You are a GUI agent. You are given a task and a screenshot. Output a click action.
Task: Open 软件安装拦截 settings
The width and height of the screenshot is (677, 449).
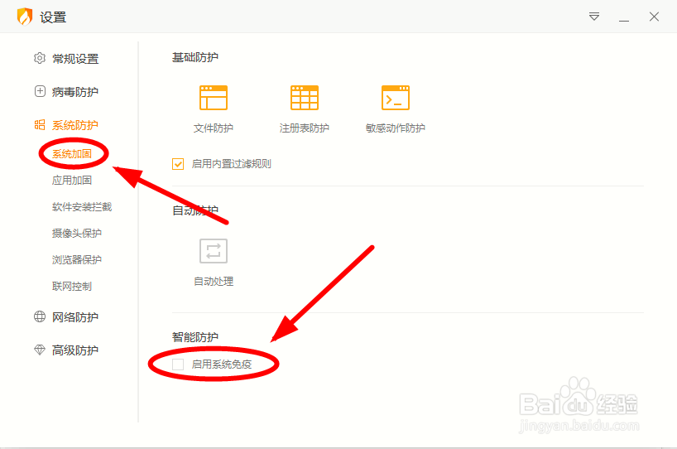pyautogui.click(x=82, y=207)
